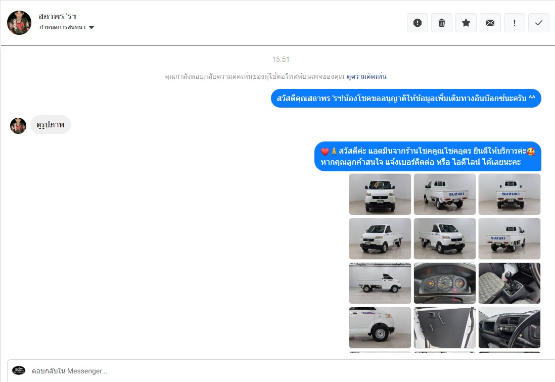This screenshot has width=555, height=382.
Task: Flag conversation with the exclamation mark icon
Action: tap(515, 23)
